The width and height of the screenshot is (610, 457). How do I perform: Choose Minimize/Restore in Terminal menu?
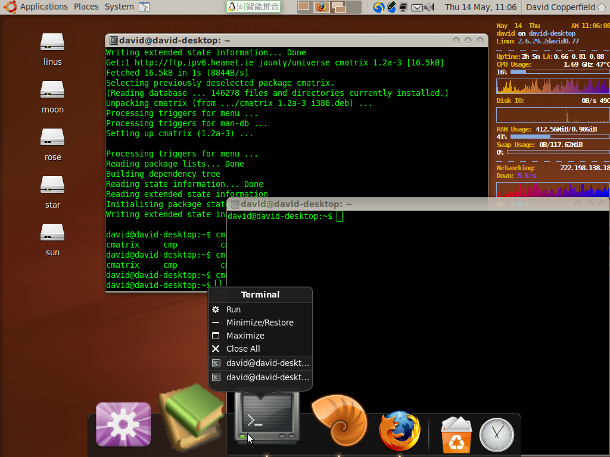(x=260, y=323)
